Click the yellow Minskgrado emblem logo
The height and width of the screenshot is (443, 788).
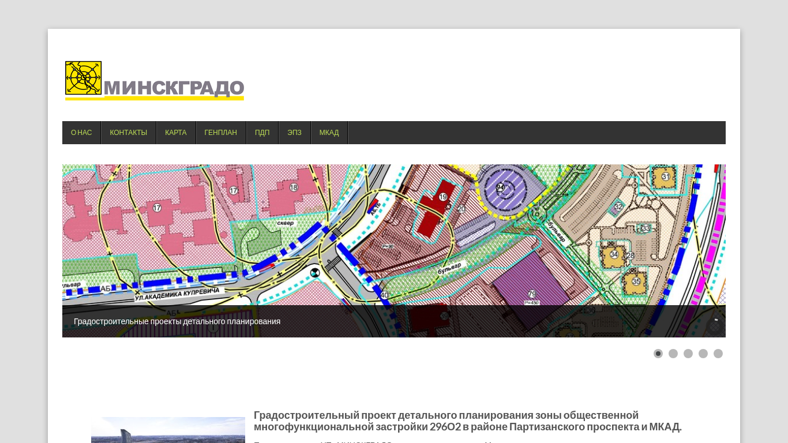(x=84, y=78)
